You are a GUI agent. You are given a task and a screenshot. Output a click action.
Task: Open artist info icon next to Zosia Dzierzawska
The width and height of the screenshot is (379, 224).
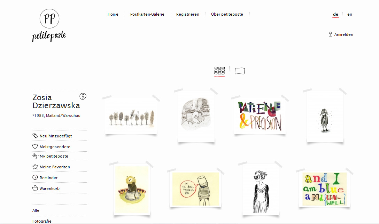[83, 96]
